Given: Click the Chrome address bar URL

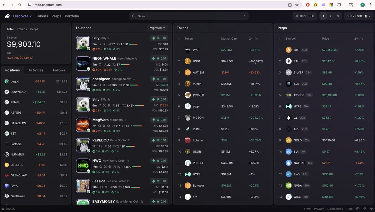Looking at the screenshot, I should (x=47, y=5).
